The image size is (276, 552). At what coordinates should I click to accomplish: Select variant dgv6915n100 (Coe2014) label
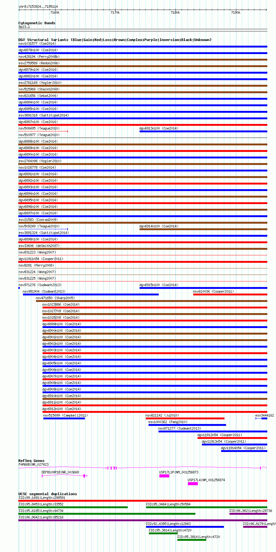(x=159, y=285)
